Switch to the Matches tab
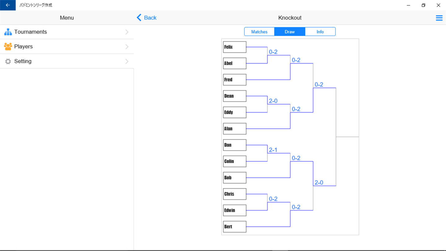 (x=259, y=32)
